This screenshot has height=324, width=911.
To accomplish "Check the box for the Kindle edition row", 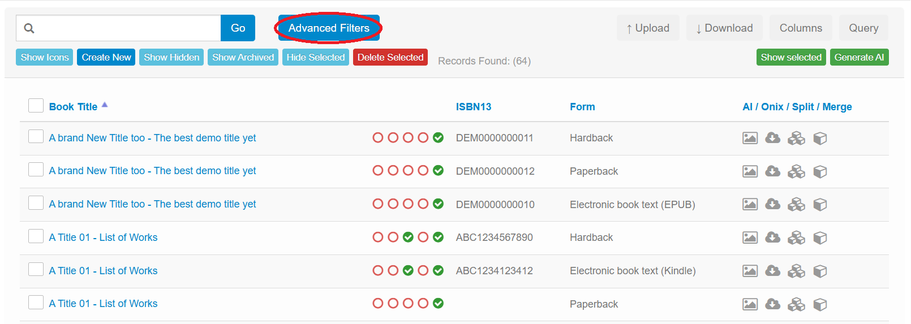I will pos(36,270).
